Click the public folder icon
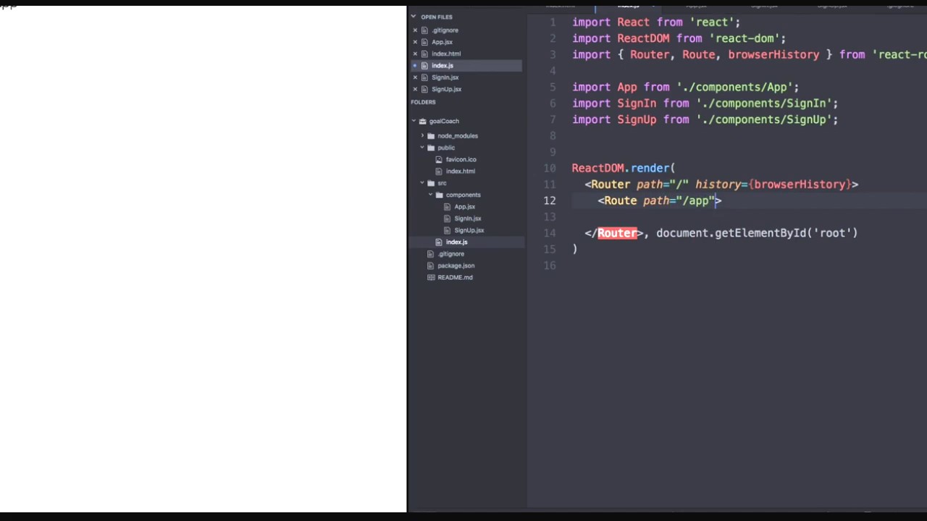 [431, 148]
